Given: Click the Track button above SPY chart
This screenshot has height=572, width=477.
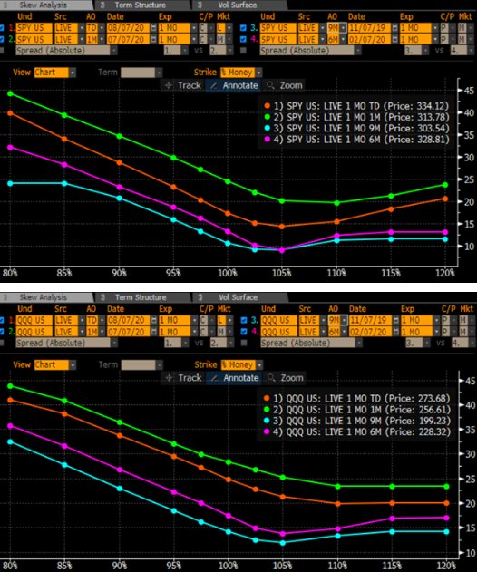Looking at the screenshot, I should (x=183, y=85).
